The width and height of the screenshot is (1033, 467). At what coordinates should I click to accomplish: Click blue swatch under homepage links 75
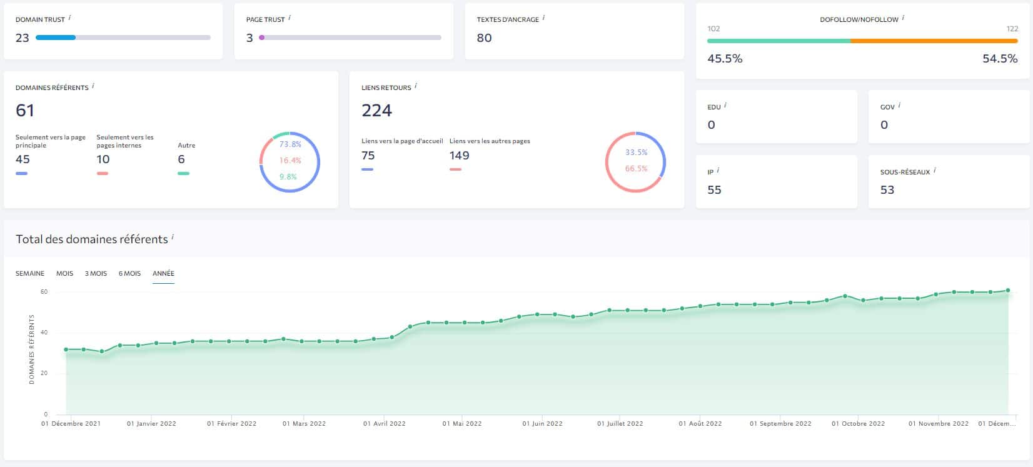coord(368,169)
